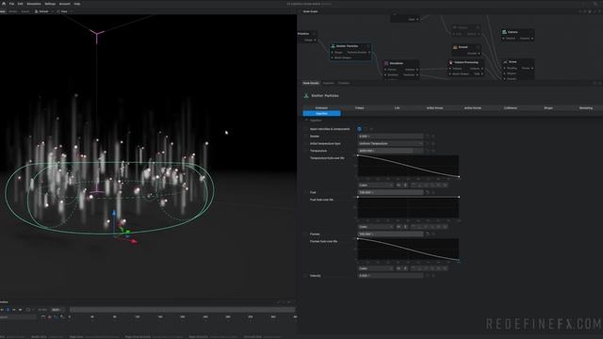Click the red X-axis arrow of the gizmo
The height and width of the screenshot is (339, 603).
(134, 241)
